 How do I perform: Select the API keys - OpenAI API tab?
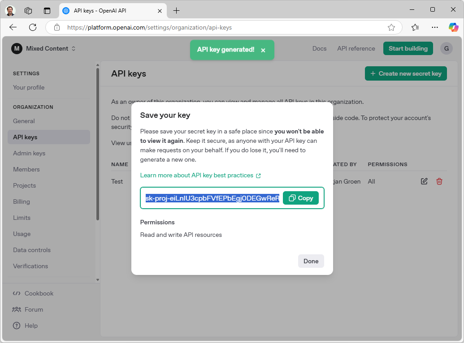[113, 11]
